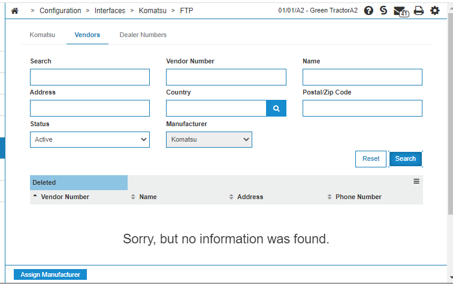Select the Vendors tab
Viewport: 453px width, 284px height.
pyautogui.click(x=87, y=35)
